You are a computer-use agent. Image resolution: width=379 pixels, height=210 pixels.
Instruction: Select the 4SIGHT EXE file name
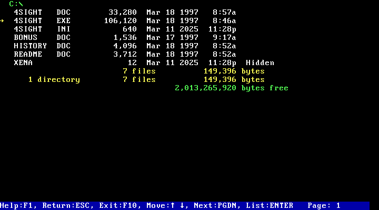tap(42, 20)
